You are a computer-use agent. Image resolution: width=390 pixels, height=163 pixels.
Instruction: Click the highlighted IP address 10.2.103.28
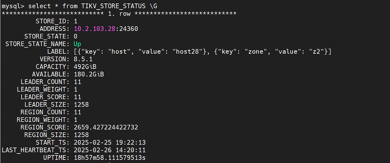[x=94, y=29]
